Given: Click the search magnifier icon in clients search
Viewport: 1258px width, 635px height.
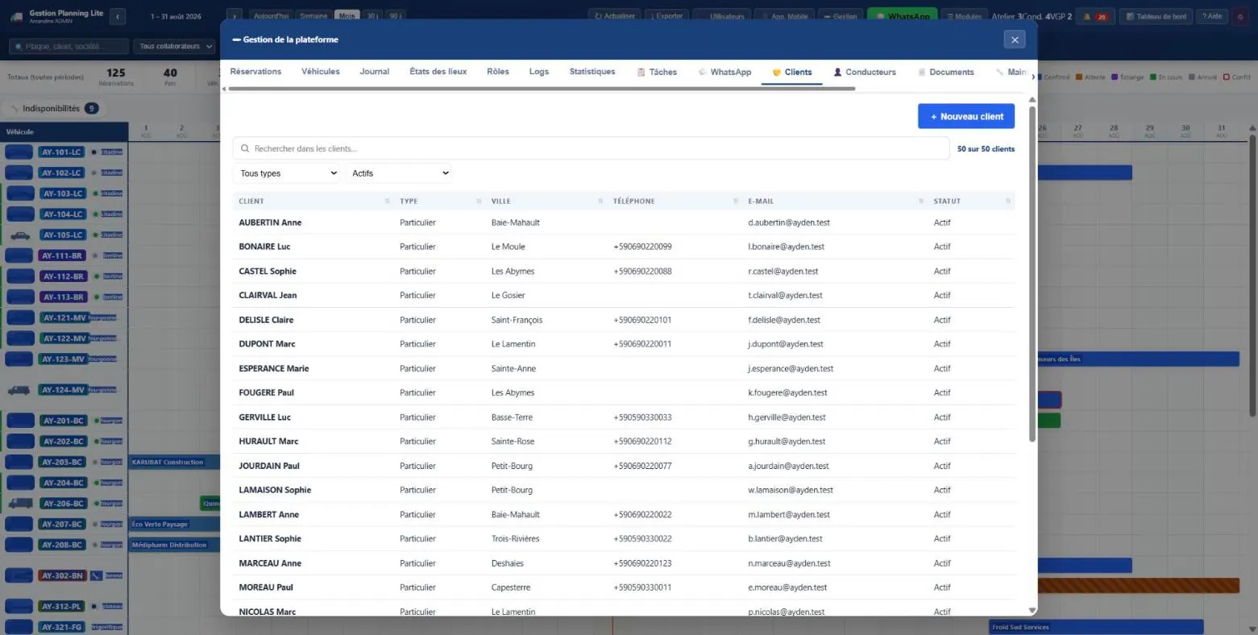Looking at the screenshot, I should (x=245, y=149).
